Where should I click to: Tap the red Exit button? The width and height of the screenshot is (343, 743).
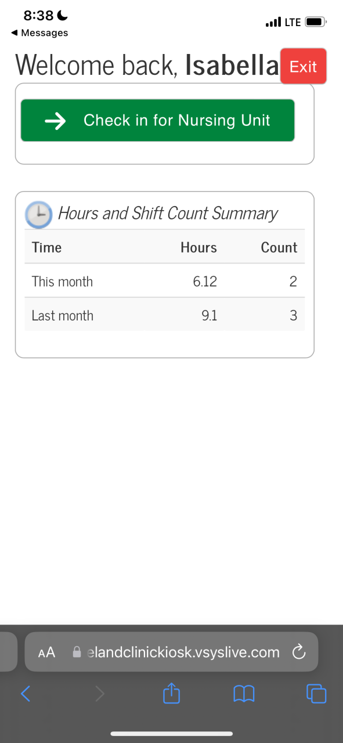pos(304,66)
